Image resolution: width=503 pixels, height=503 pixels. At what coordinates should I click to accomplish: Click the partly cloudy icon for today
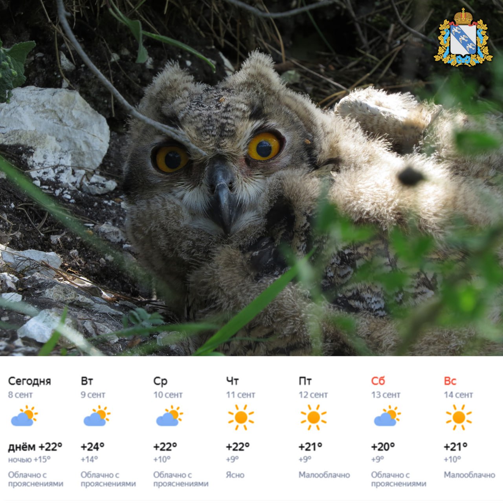(x=24, y=416)
